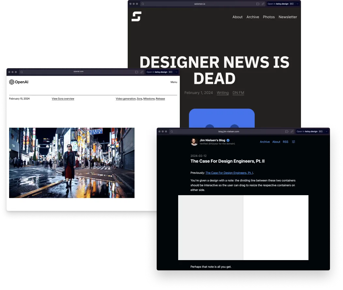343x290 pixels.
Task: Click the Newsletter item on solomon.io
Action: 288,17
